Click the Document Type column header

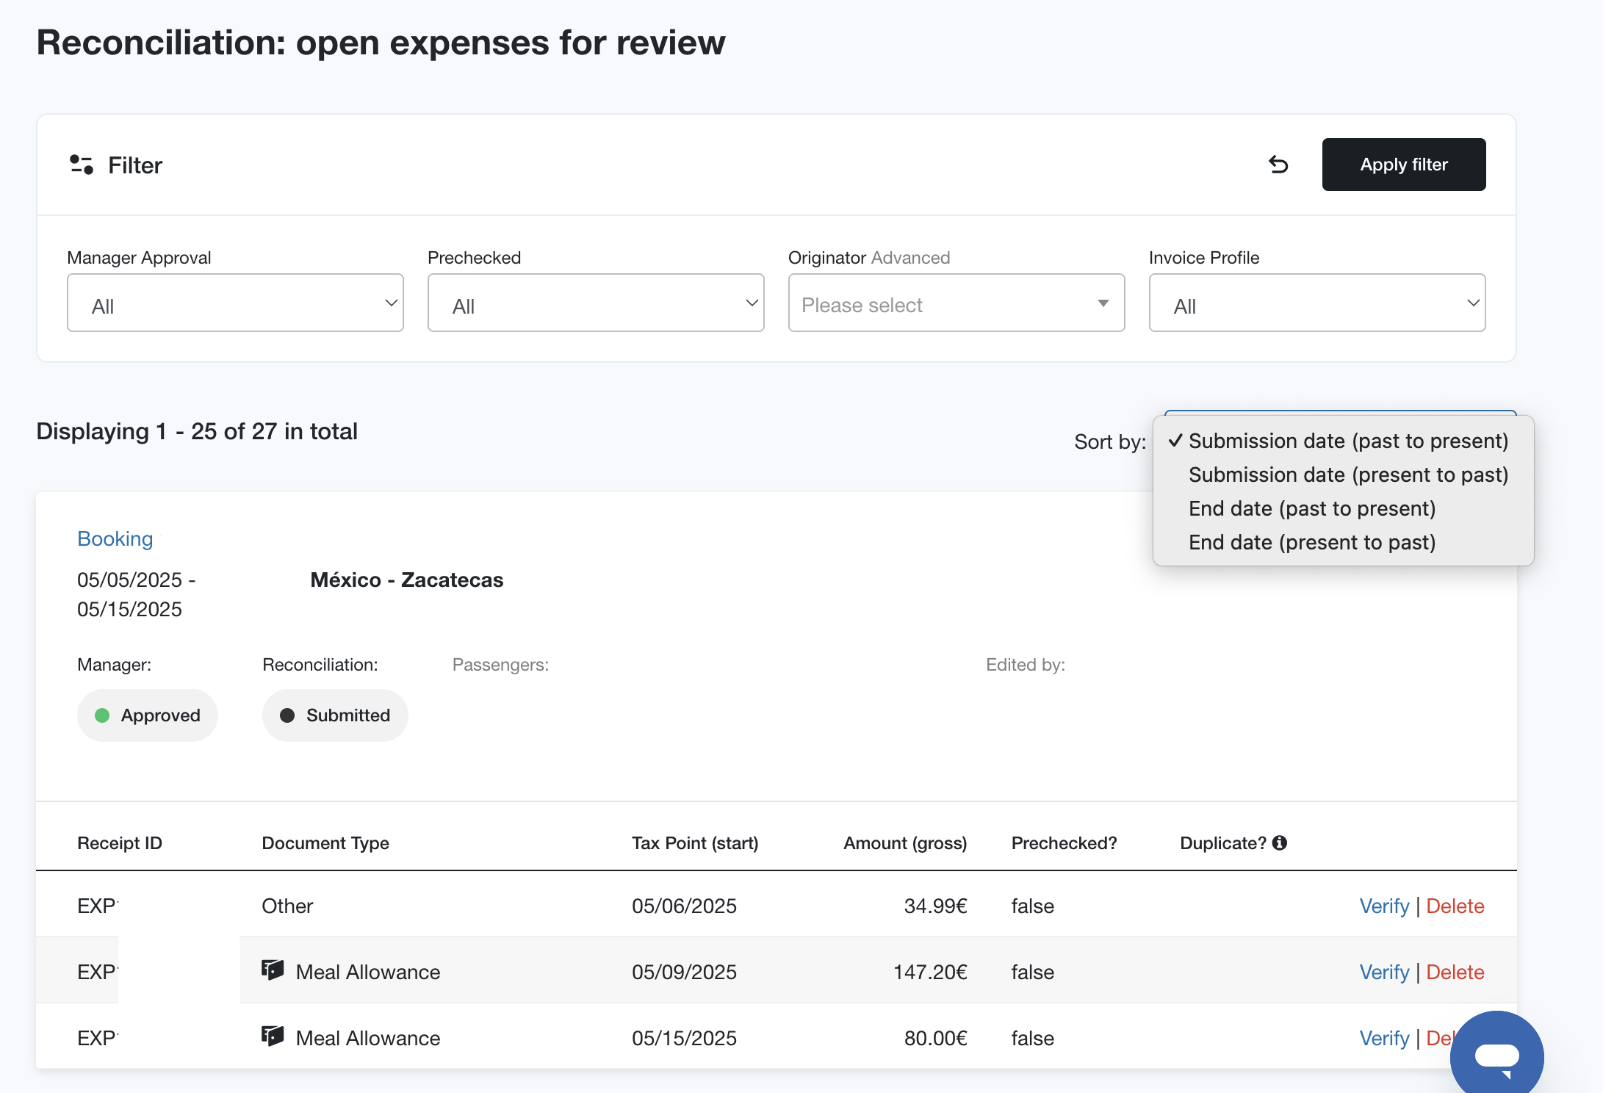click(325, 843)
